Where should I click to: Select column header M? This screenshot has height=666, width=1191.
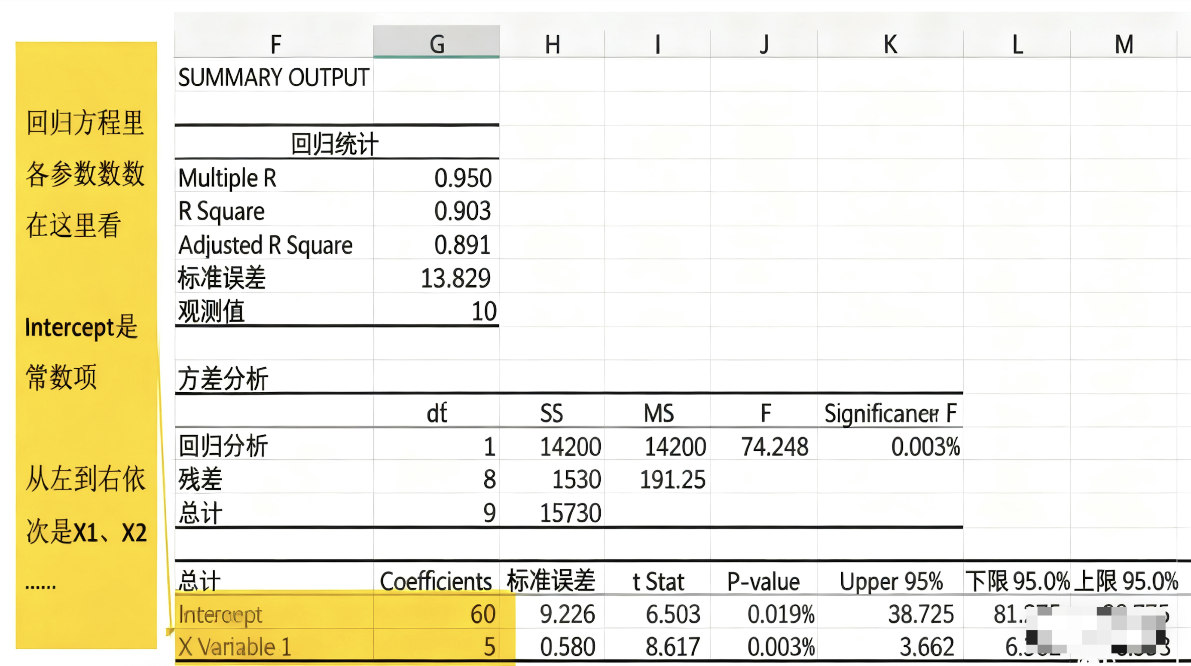[1127, 43]
